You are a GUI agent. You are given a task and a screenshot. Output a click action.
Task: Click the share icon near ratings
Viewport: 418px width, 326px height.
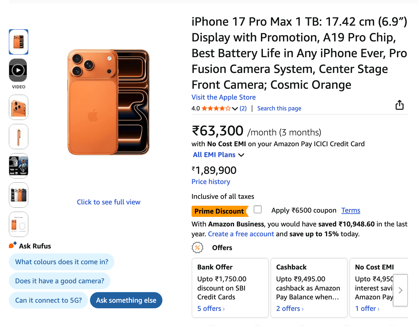point(399,105)
